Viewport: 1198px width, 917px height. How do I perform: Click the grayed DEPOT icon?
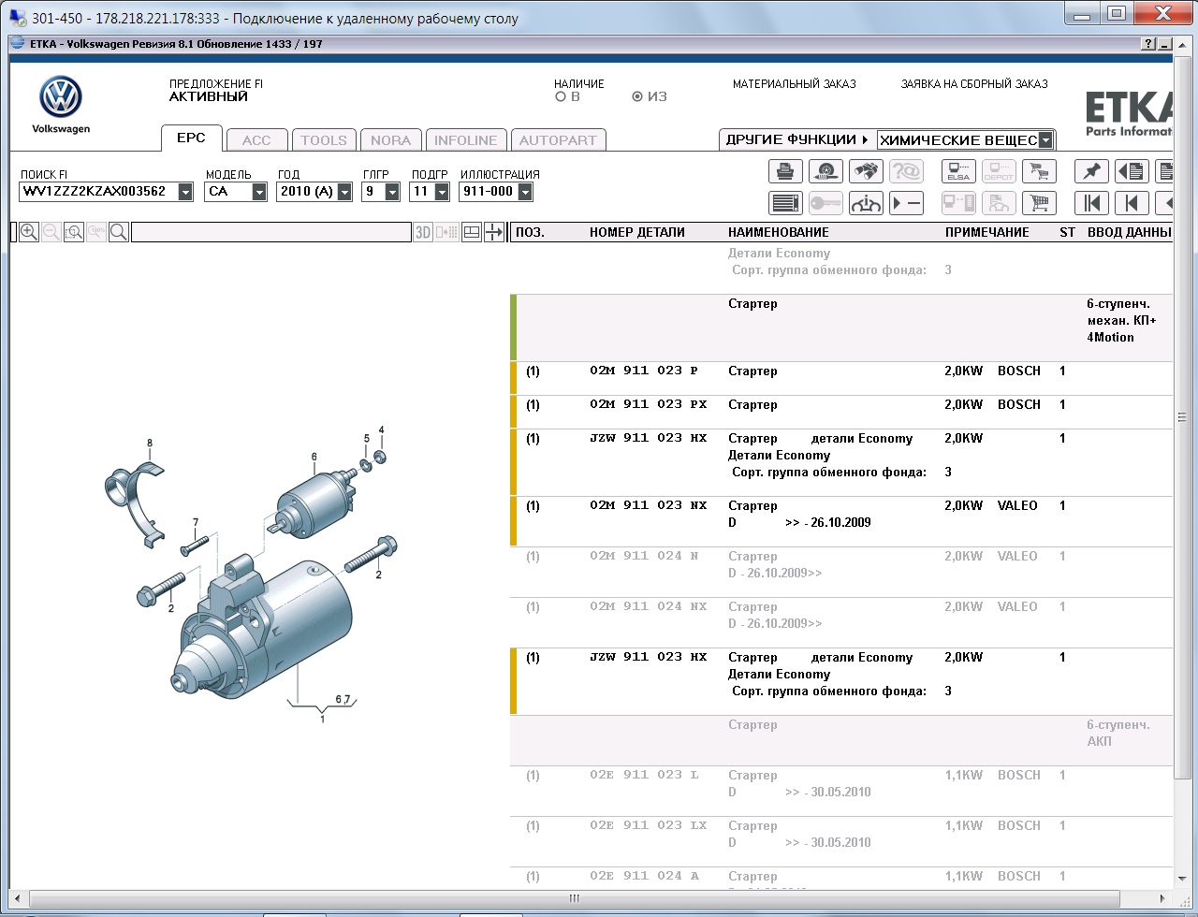click(x=999, y=171)
